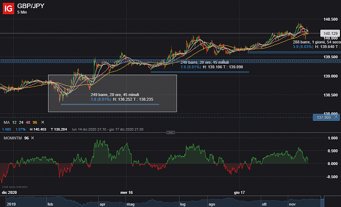This screenshot has width=341, height=207.
Task: Click the momentum axis 1.000 label
Action: [x=333, y=138]
